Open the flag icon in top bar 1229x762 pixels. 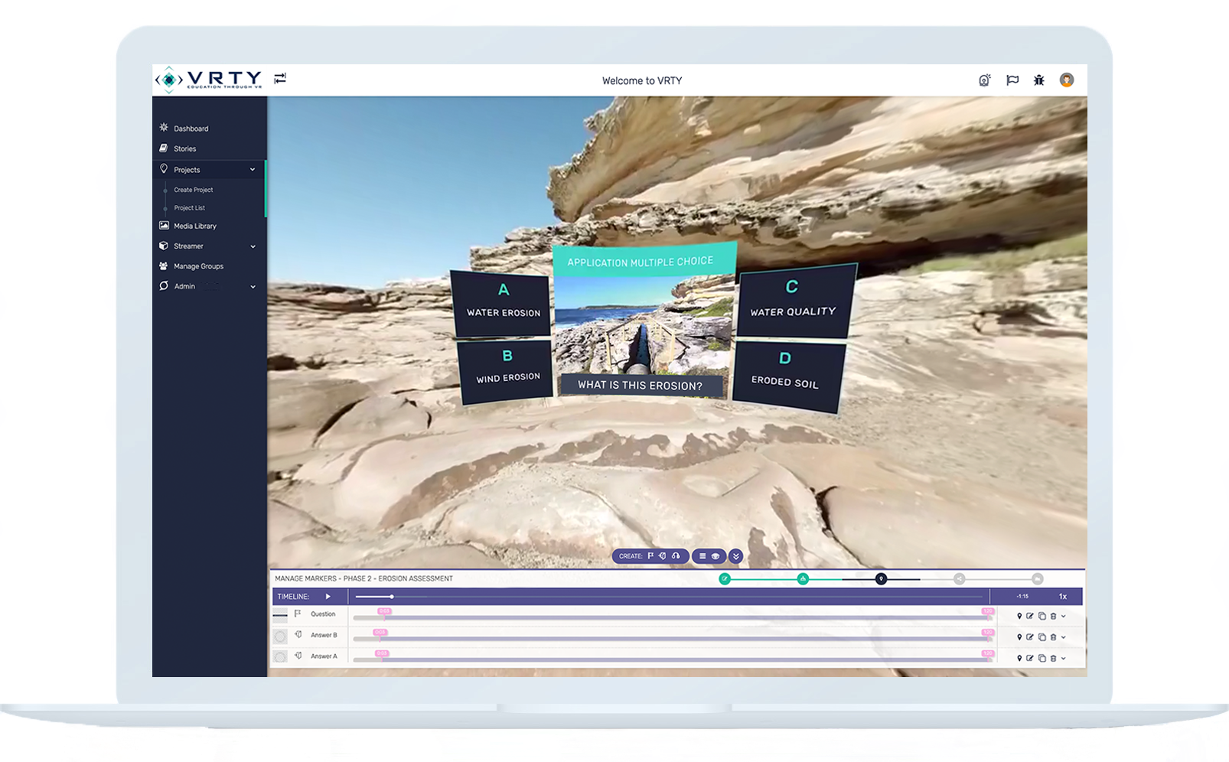tap(1012, 80)
